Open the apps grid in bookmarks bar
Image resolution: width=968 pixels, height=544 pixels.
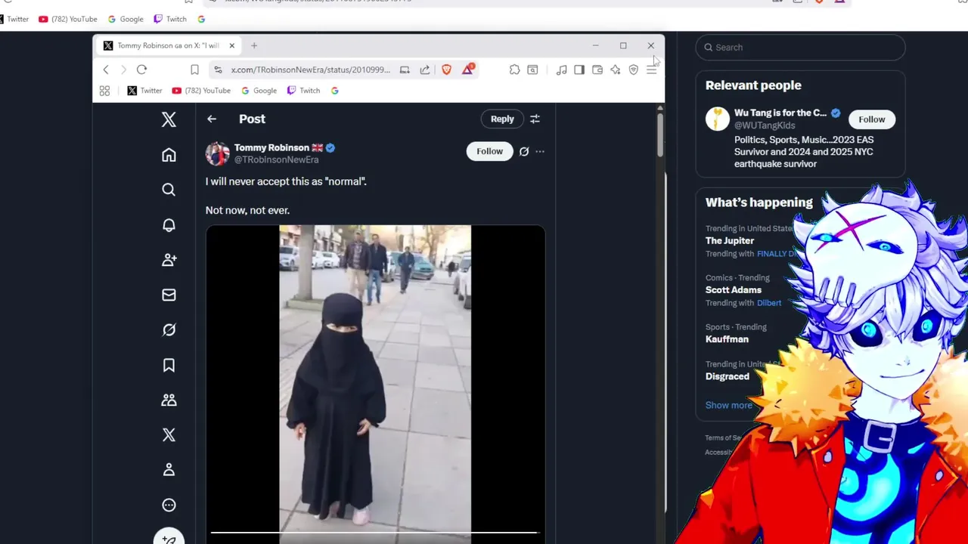point(104,91)
